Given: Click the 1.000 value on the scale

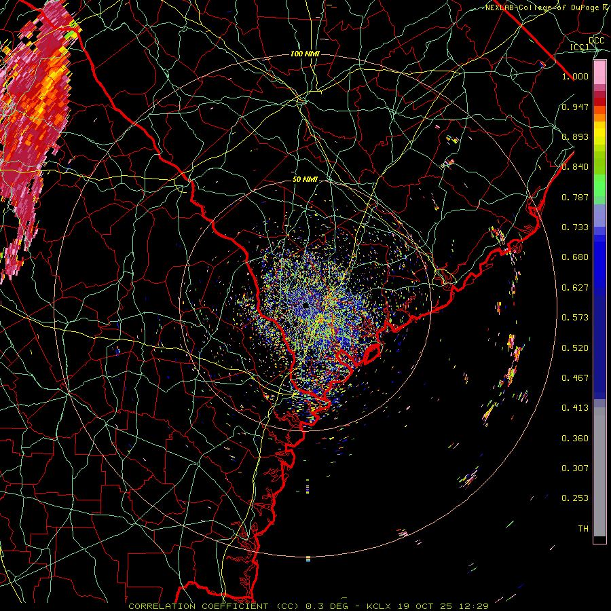Looking at the screenshot, I should tap(575, 76).
